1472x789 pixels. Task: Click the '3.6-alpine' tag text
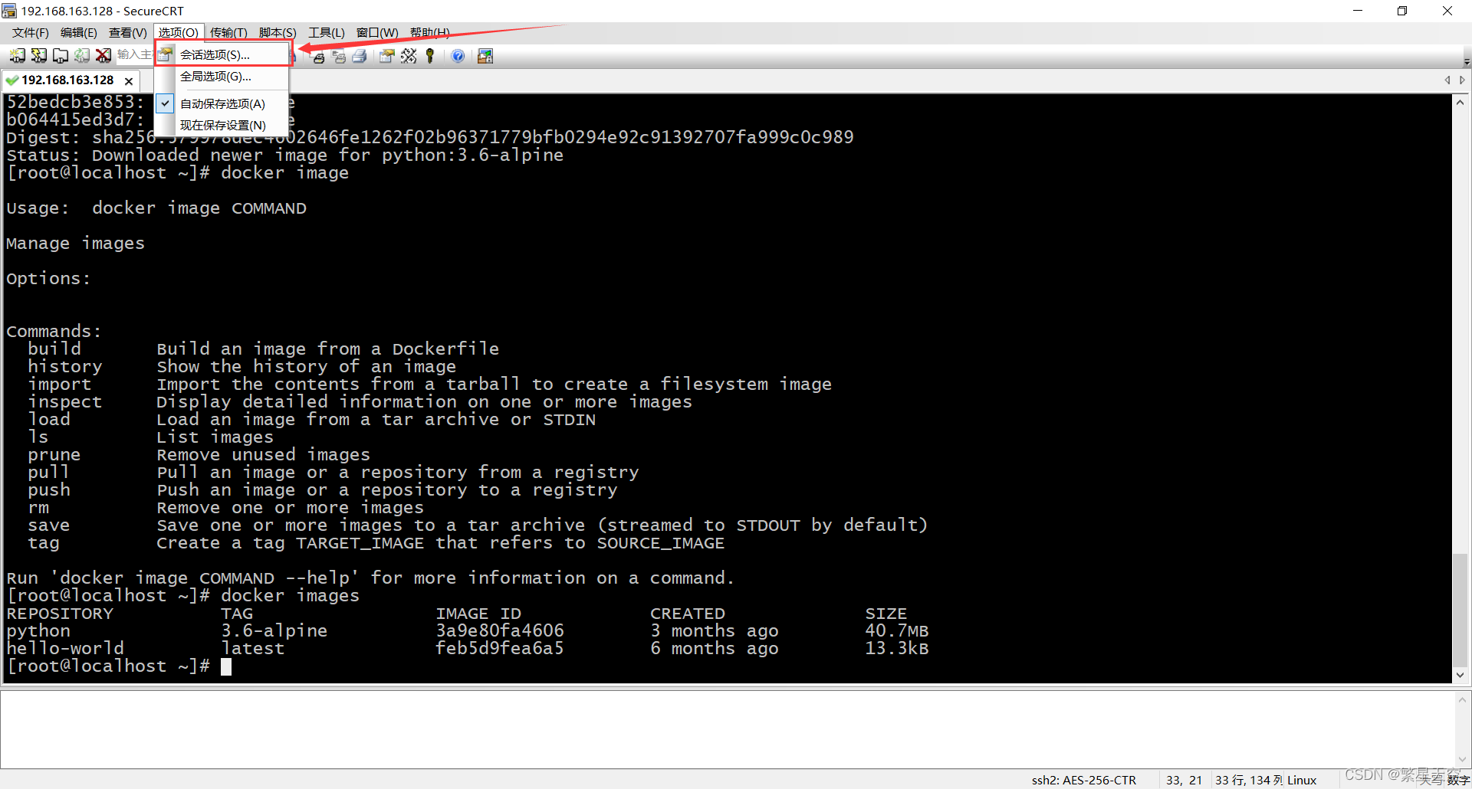click(274, 631)
